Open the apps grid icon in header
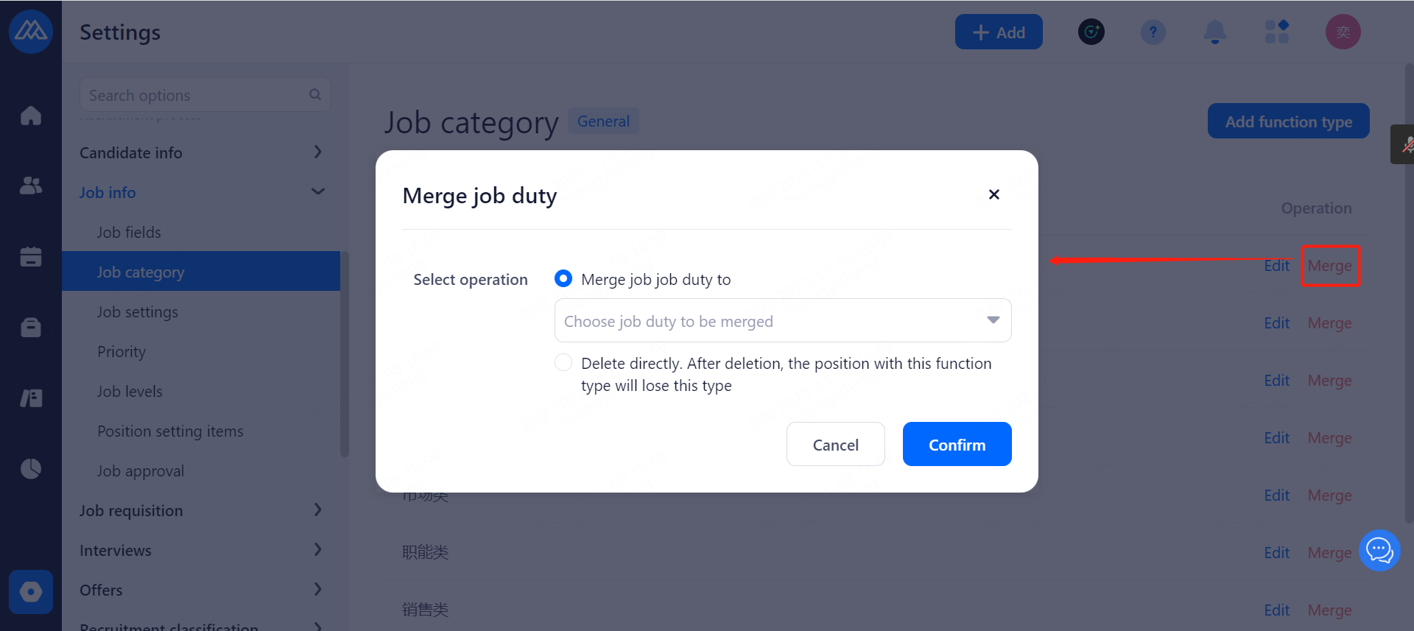Image resolution: width=1414 pixels, height=631 pixels. point(1276,32)
